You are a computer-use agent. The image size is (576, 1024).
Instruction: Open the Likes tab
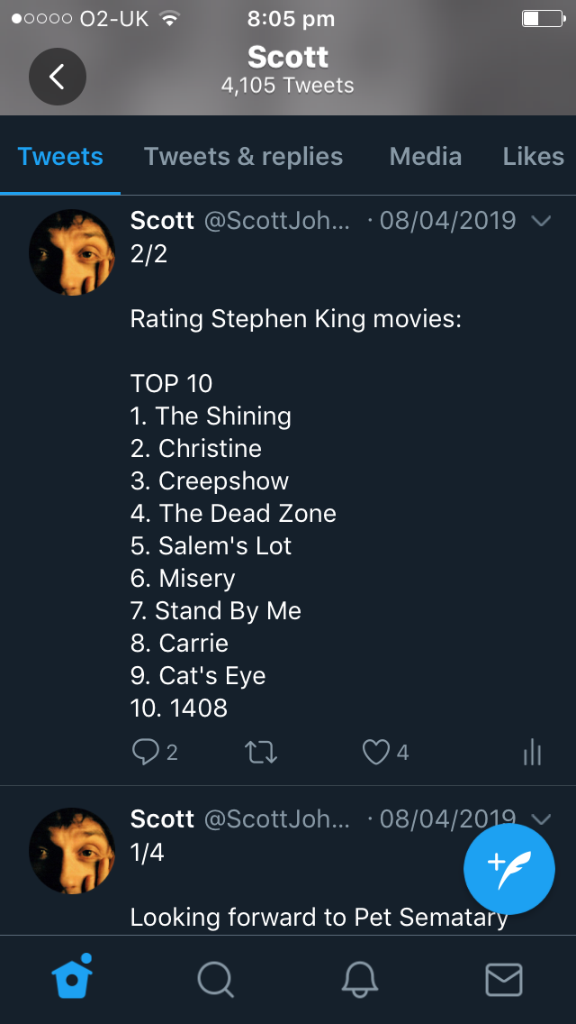533,157
